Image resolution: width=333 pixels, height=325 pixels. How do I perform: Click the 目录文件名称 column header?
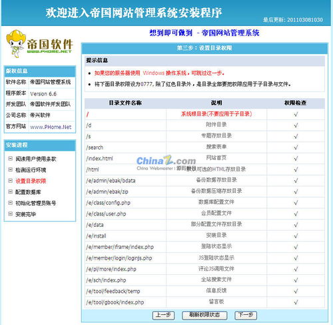click(x=125, y=103)
